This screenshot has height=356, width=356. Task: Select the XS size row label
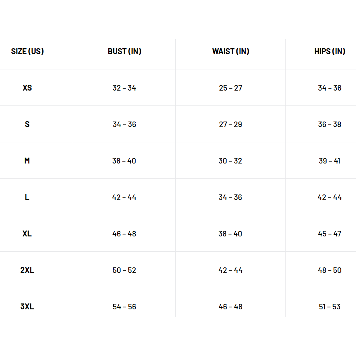click(27, 88)
